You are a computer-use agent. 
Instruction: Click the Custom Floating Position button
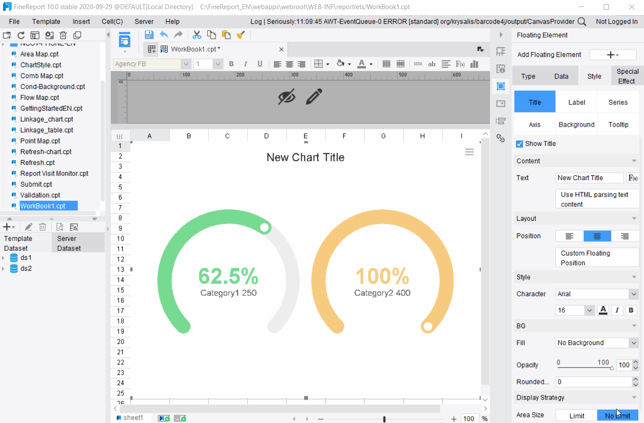pos(597,257)
